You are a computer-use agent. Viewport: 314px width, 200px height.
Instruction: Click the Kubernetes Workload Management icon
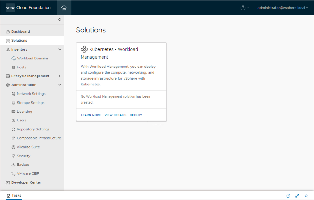click(x=84, y=49)
